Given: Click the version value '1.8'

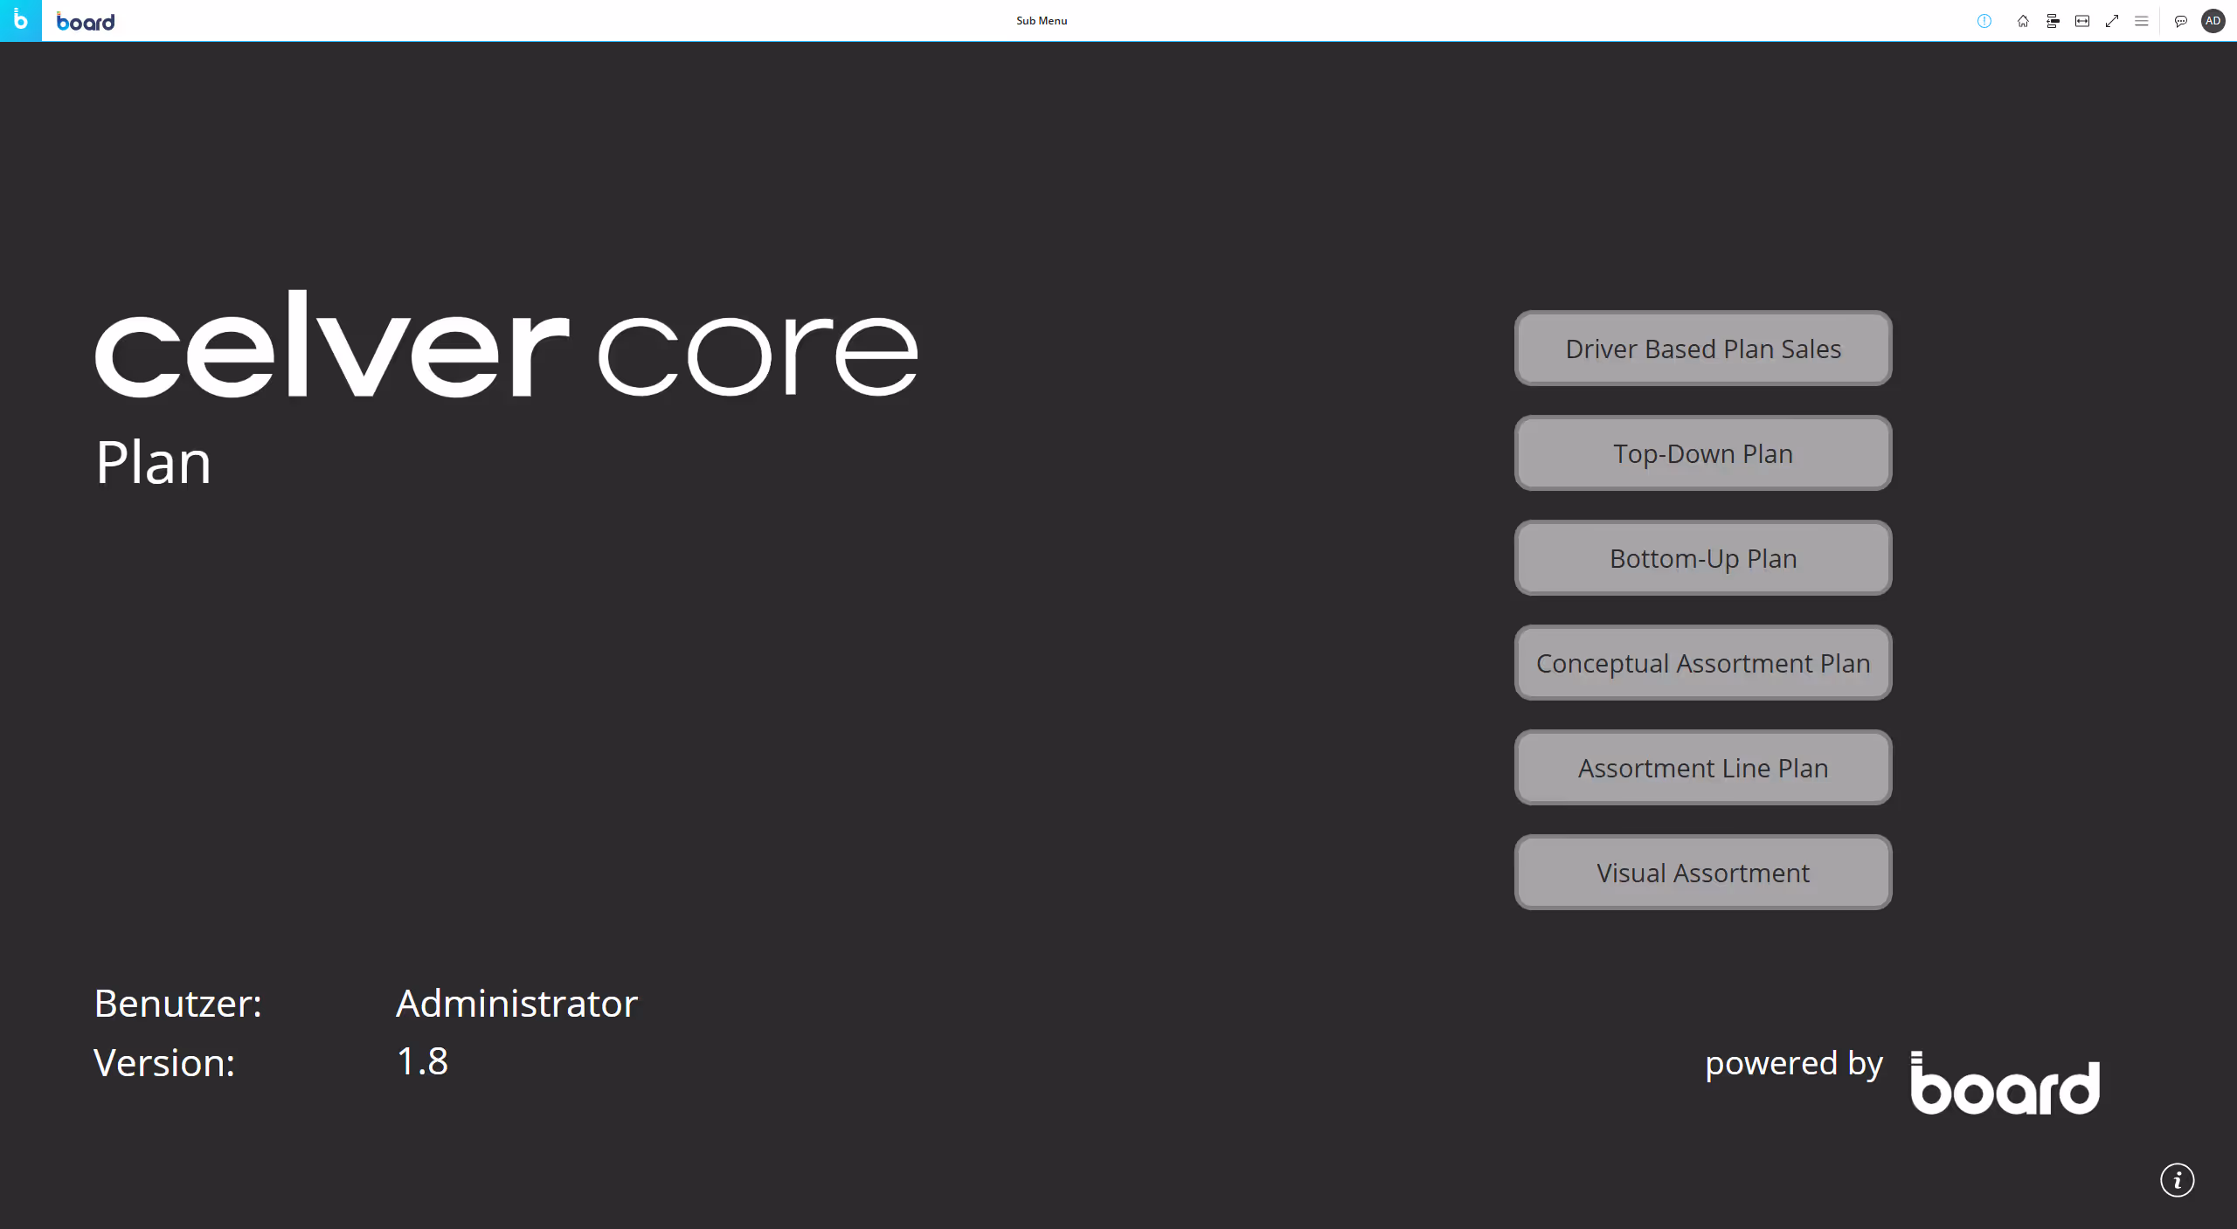Looking at the screenshot, I should 422,1062.
